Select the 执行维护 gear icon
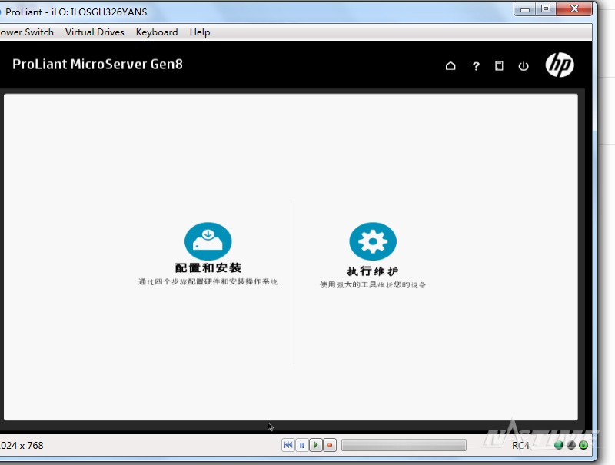 tap(373, 241)
